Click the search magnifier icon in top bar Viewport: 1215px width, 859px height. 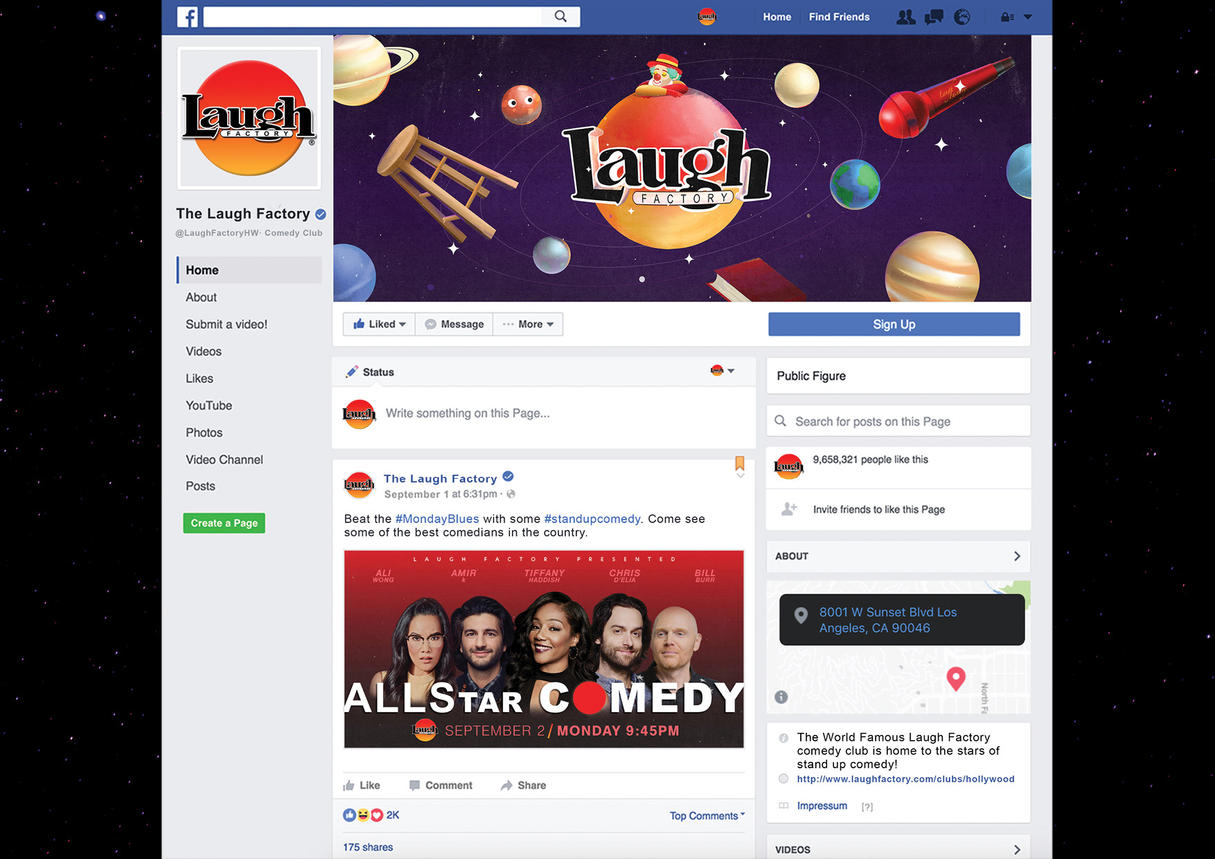click(560, 17)
